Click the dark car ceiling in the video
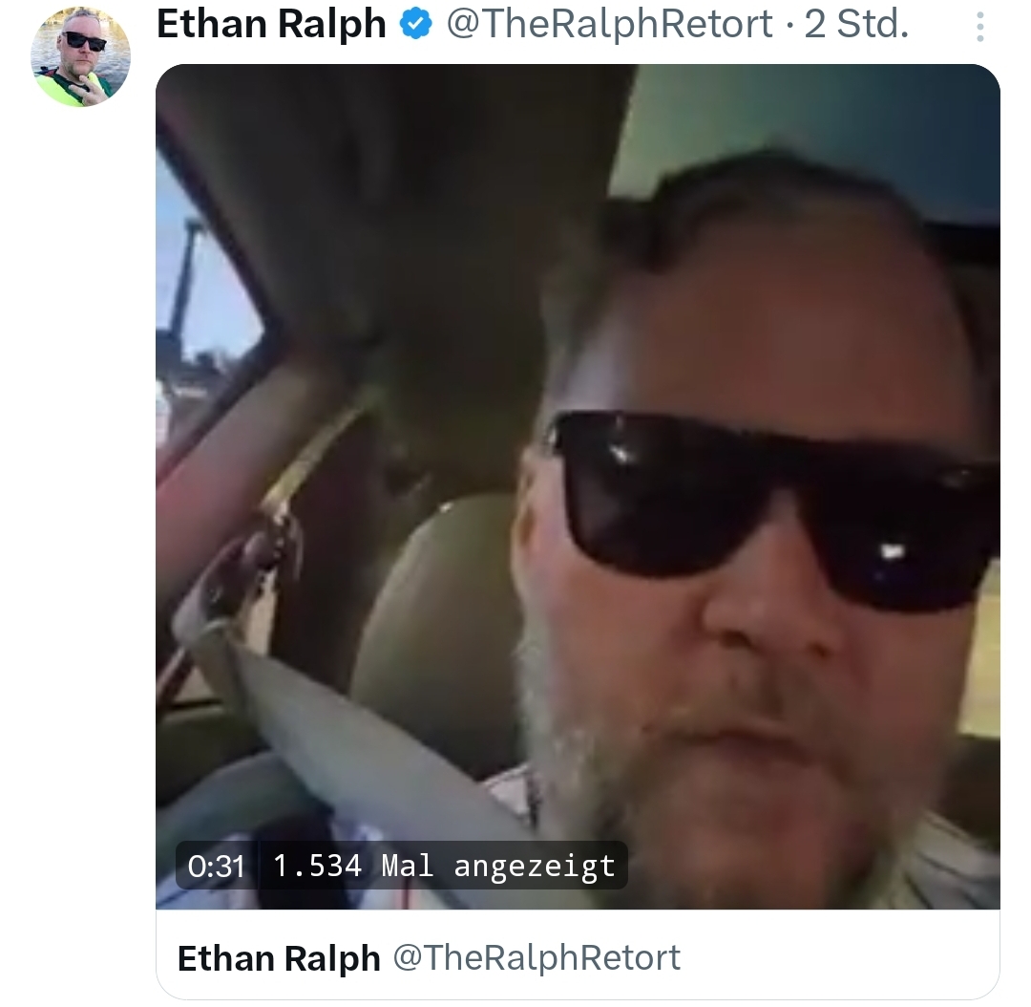 (x=394, y=198)
